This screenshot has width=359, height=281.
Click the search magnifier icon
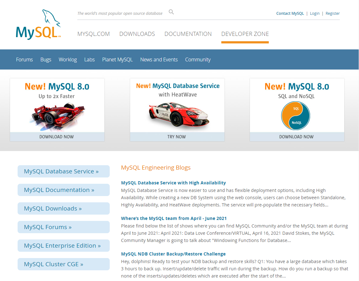click(171, 12)
